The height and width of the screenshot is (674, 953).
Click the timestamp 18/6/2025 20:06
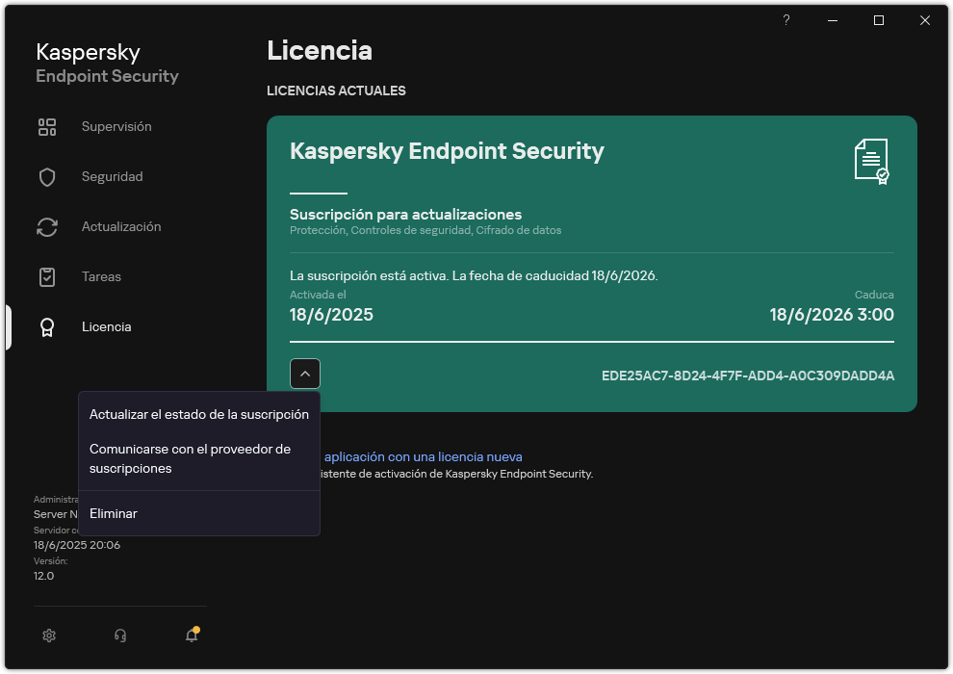pos(77,545)
